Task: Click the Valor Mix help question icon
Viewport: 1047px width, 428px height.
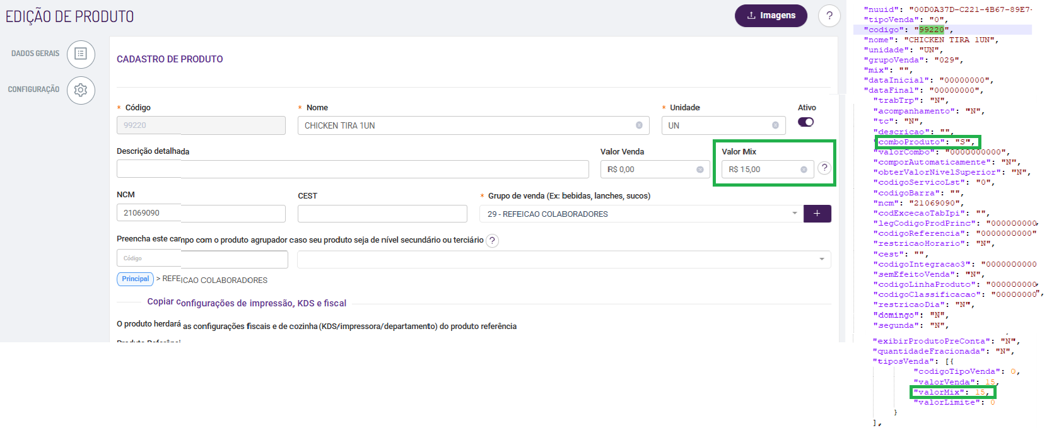Action: click(x=824, y=168)
